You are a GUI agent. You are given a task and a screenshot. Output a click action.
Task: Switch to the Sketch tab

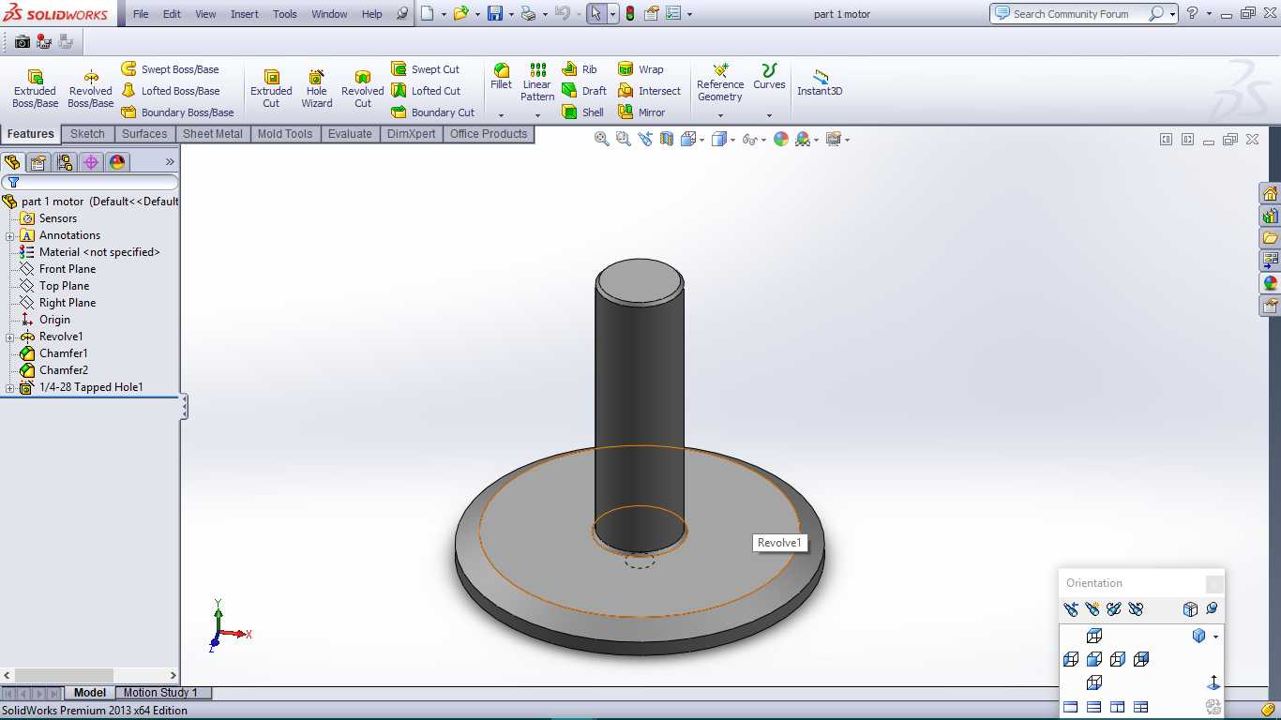(87, 134)
